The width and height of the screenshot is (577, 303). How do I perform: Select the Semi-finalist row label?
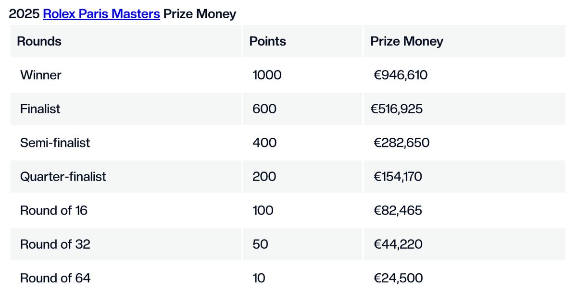click(x=55, y=143)
